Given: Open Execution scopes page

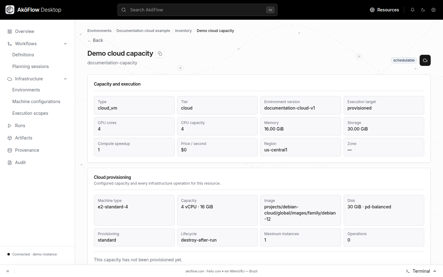Looking at the screenshot, I should point(30,113).
